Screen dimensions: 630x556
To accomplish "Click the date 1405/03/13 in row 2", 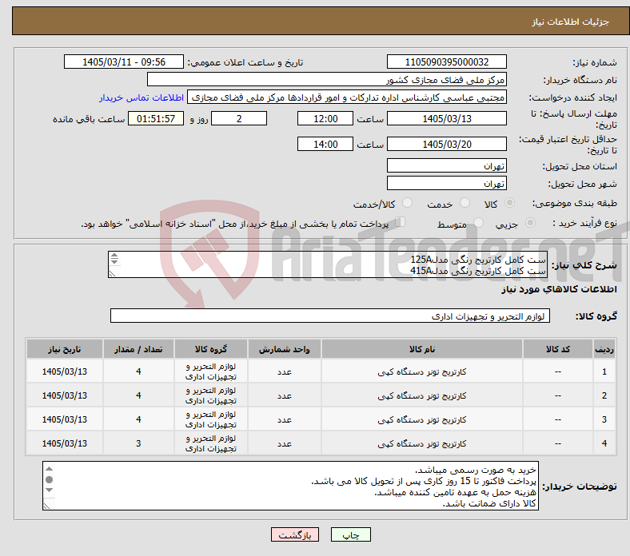I will click(x=64, y=395).
